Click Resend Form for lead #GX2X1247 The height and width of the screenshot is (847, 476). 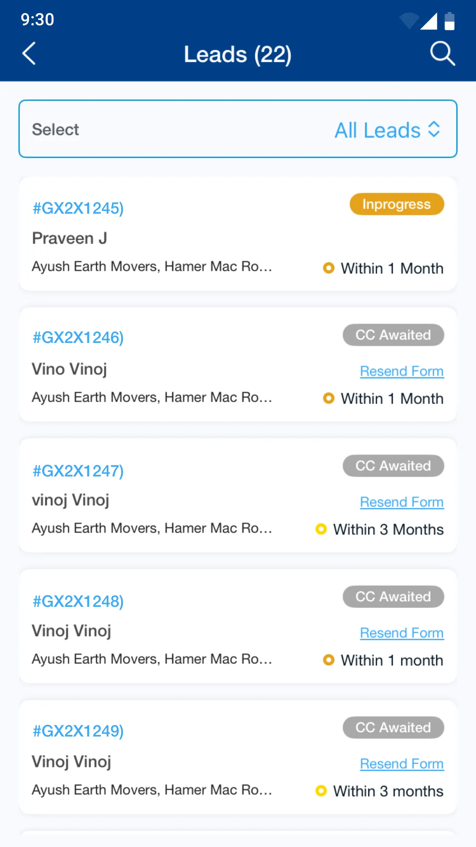coord(402,502)
